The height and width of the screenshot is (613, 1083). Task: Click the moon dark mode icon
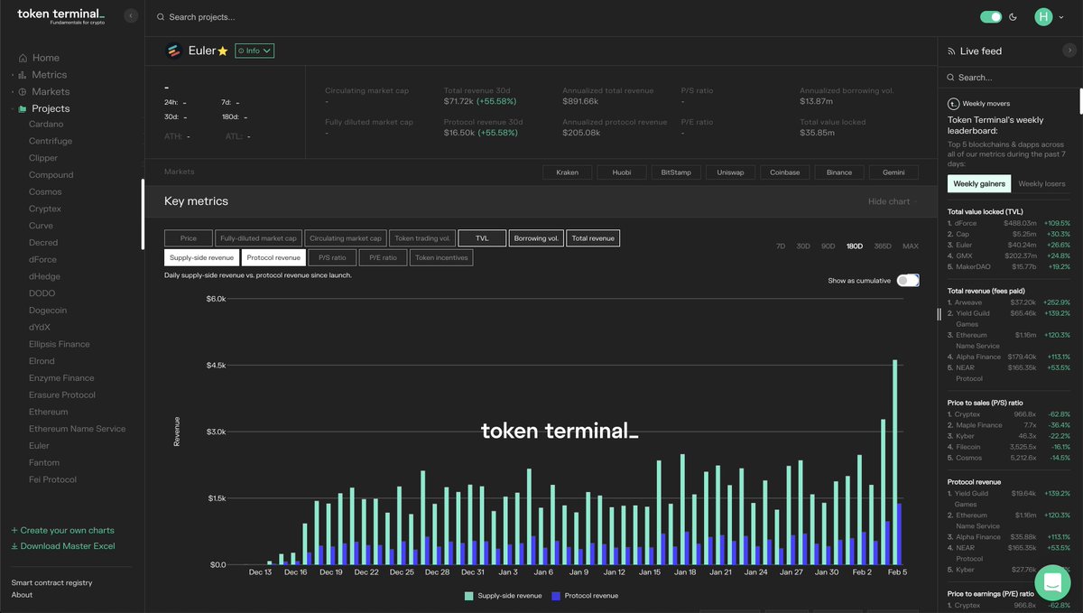tap(1014, 16)
